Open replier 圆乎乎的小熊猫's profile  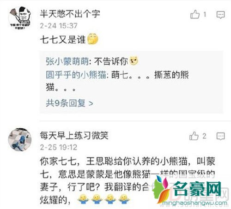[76, 75]
